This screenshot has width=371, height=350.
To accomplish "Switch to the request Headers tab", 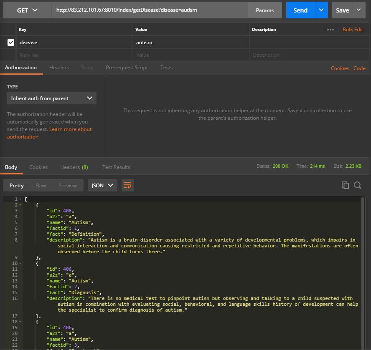I will pyautogui.click(x=59, y=68).
